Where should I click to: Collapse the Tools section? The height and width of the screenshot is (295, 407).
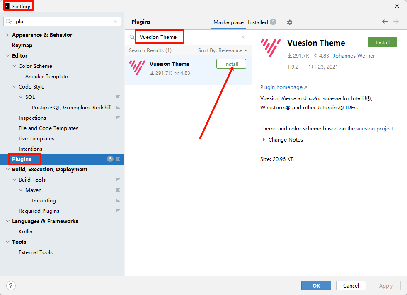(7, 242)
